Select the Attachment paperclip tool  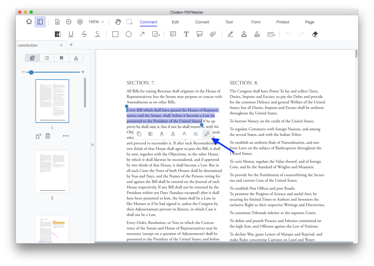click(x=213, y=34)
